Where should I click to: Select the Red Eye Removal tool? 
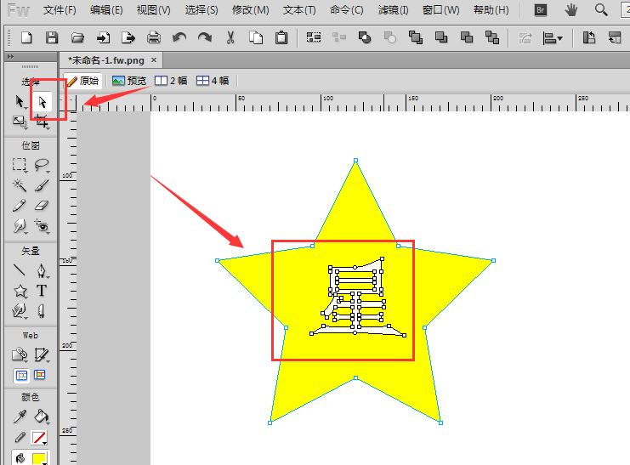(42, 226)
